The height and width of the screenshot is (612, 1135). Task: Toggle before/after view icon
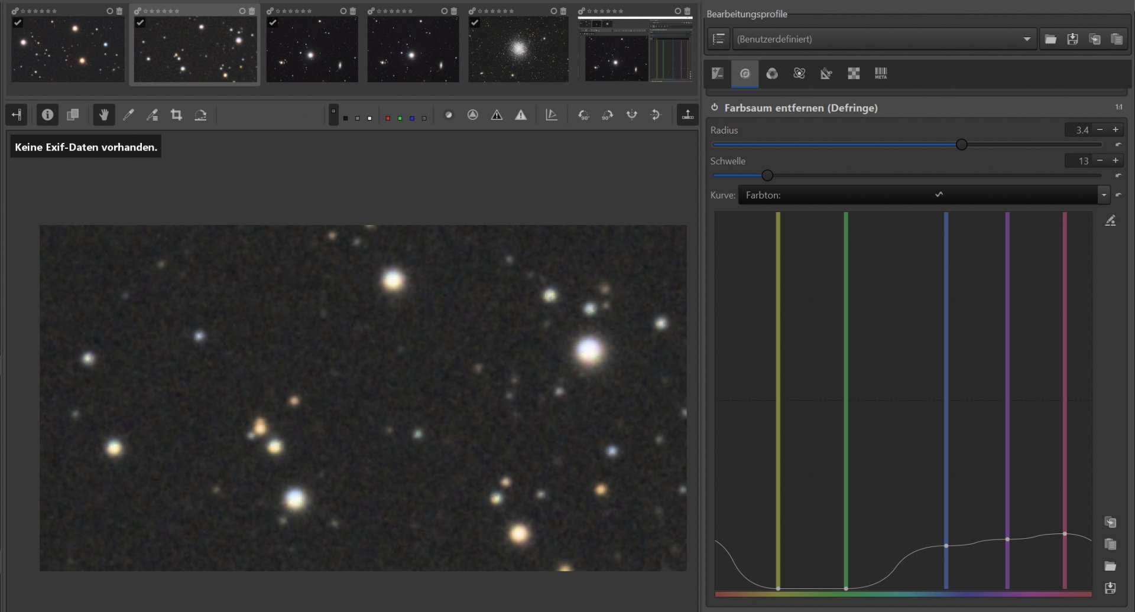(73, 115)
